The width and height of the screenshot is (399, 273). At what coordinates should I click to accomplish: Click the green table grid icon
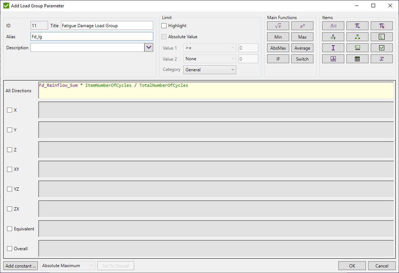[357, 58]
